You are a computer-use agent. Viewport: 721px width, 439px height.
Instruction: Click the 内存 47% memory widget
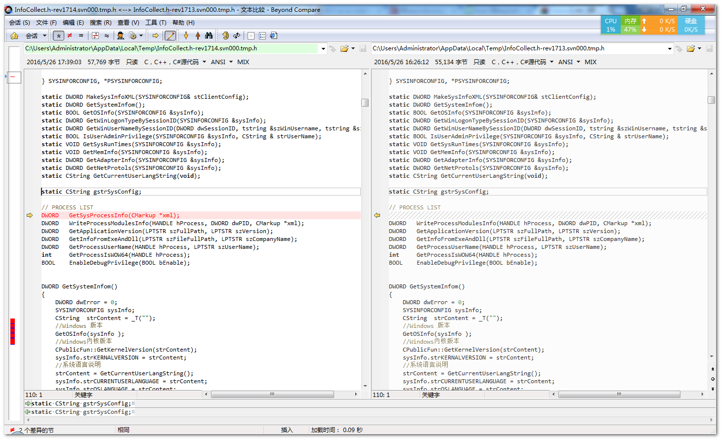point(630,25)
